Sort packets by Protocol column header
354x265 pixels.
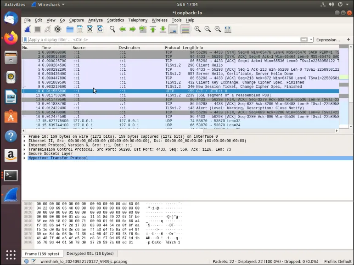173,48
